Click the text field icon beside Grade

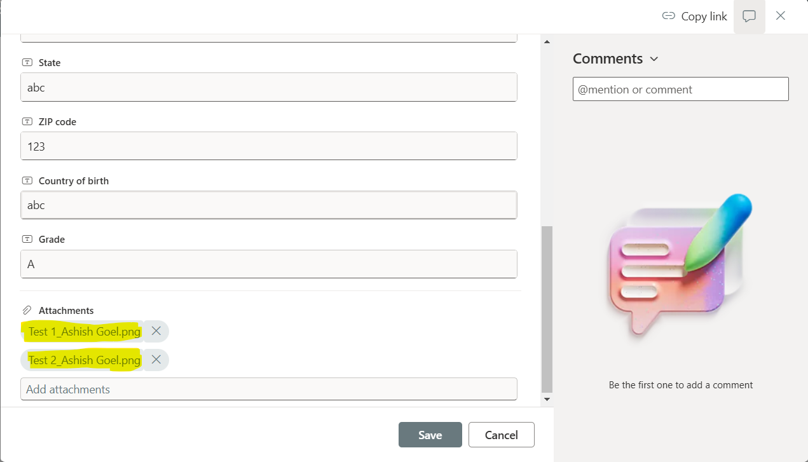point(26,238)
